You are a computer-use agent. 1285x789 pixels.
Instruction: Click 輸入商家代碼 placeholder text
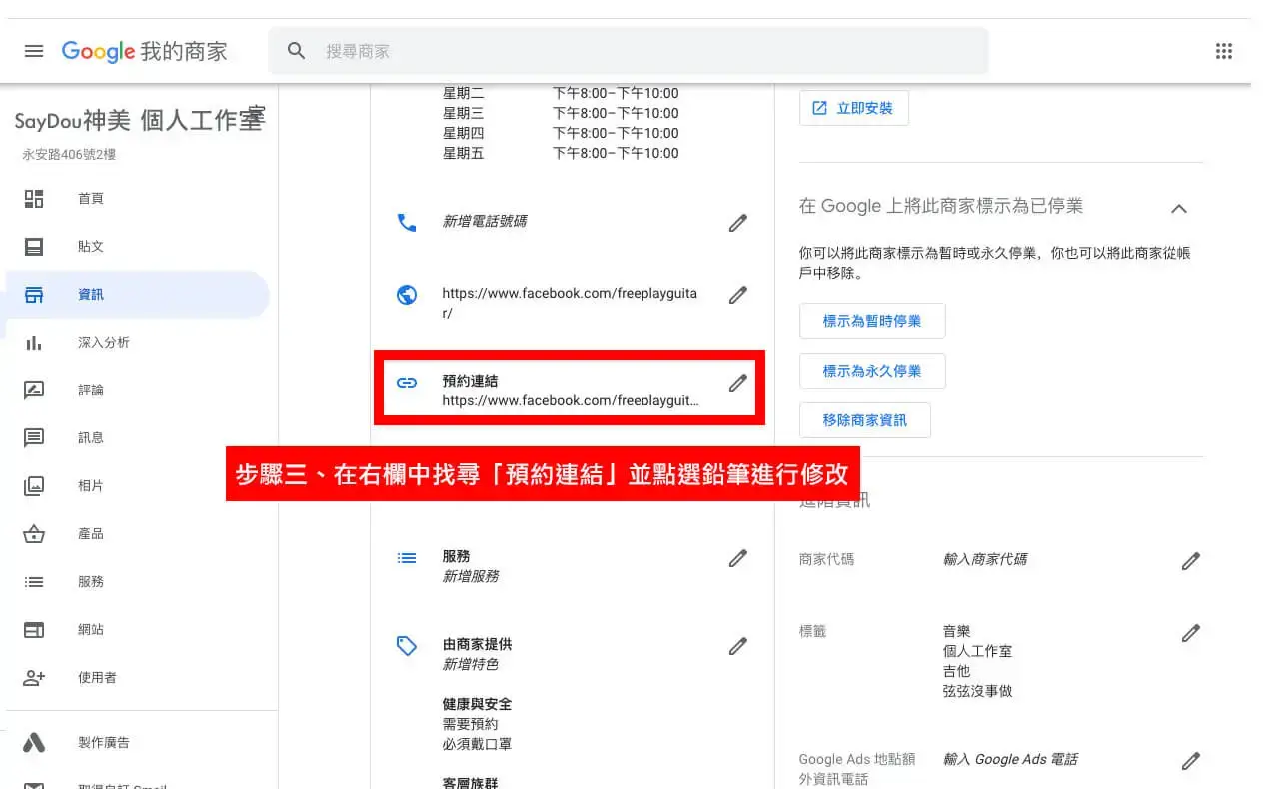point(985,559)
